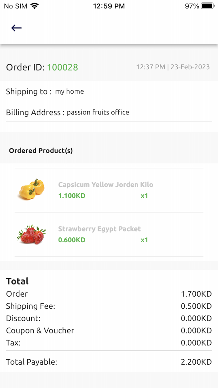Tap the Capsicum Yellow product image
This screenshot has width=218, height=388.
click(31, 189)
